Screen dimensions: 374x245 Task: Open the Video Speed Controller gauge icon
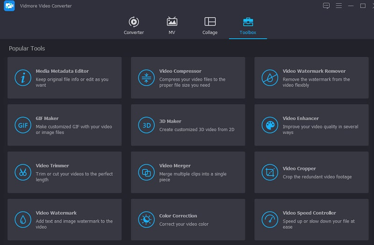click(x=270, y=219)
